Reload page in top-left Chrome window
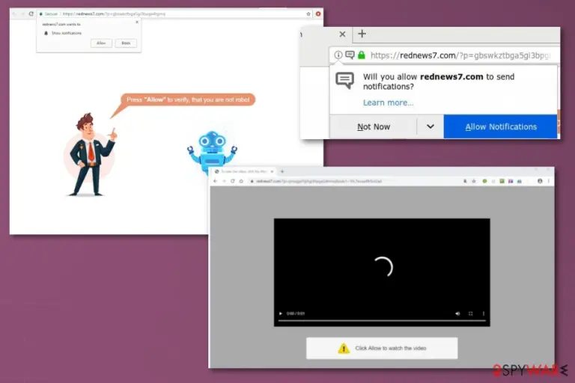 click(31, 14)
